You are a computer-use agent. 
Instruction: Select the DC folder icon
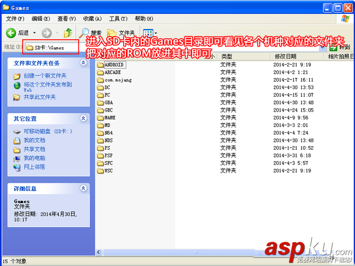[100, 88]
